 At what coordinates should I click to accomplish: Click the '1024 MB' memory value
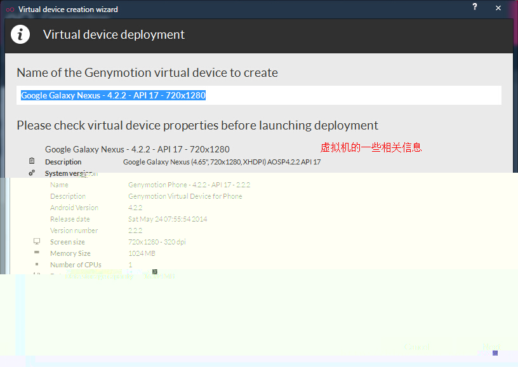point(142,253)
